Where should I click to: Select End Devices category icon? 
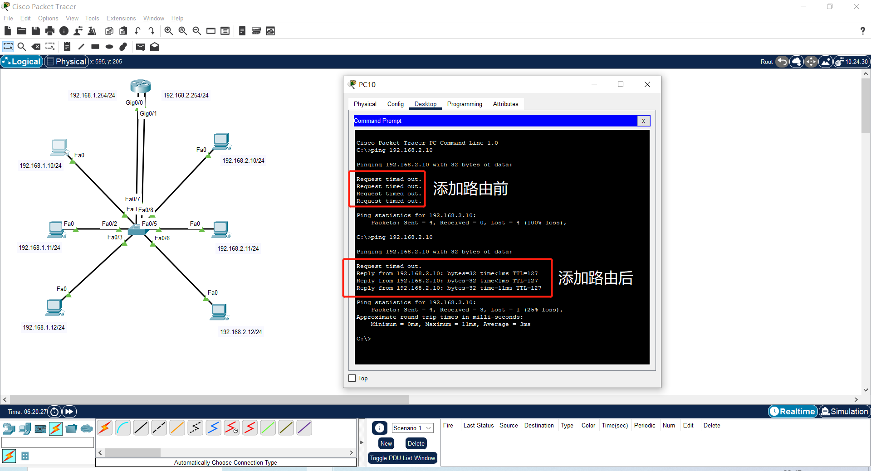point(25,428)
